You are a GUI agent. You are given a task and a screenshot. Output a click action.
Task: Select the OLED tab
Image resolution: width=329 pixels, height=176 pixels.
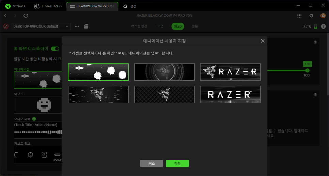pos(177,27)
